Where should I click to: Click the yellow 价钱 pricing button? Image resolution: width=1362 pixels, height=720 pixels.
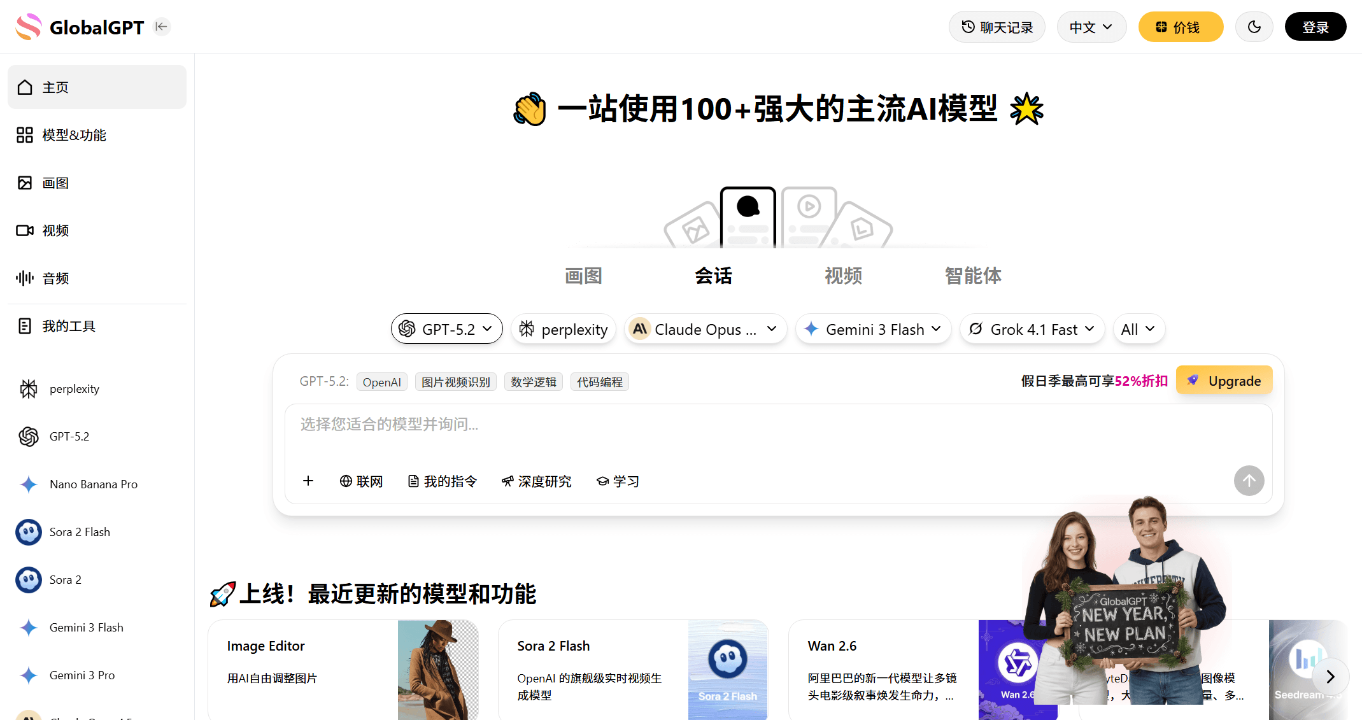(x=1180, y=26)
